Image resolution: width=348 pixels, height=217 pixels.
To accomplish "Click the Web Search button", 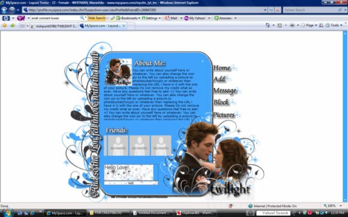I will coord(97,18).
